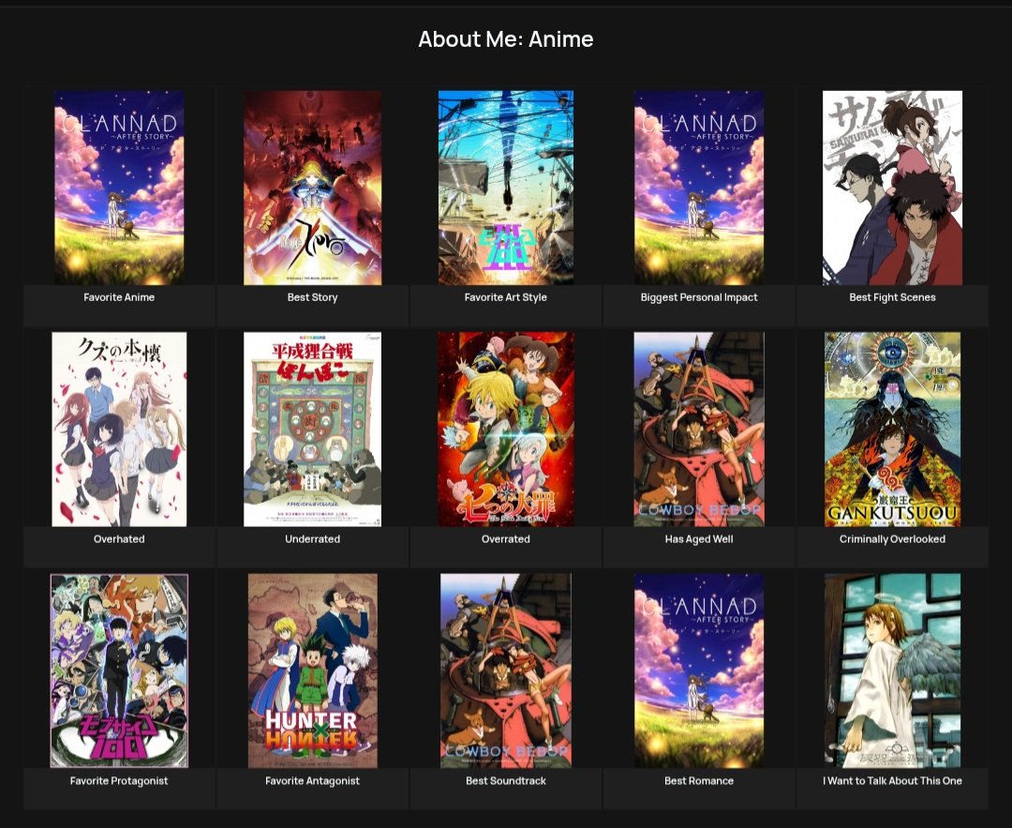Select the Seven Deadly Sins Overrated poster

pyautogui.click(x=506, y=429)
